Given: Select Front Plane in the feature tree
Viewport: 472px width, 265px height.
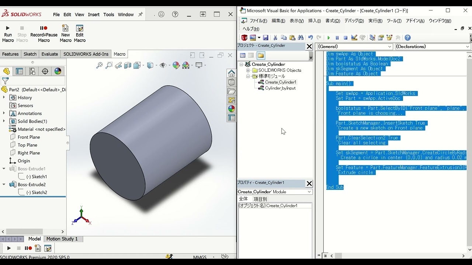Looking at the screenshot, I should tap(29, 137).
